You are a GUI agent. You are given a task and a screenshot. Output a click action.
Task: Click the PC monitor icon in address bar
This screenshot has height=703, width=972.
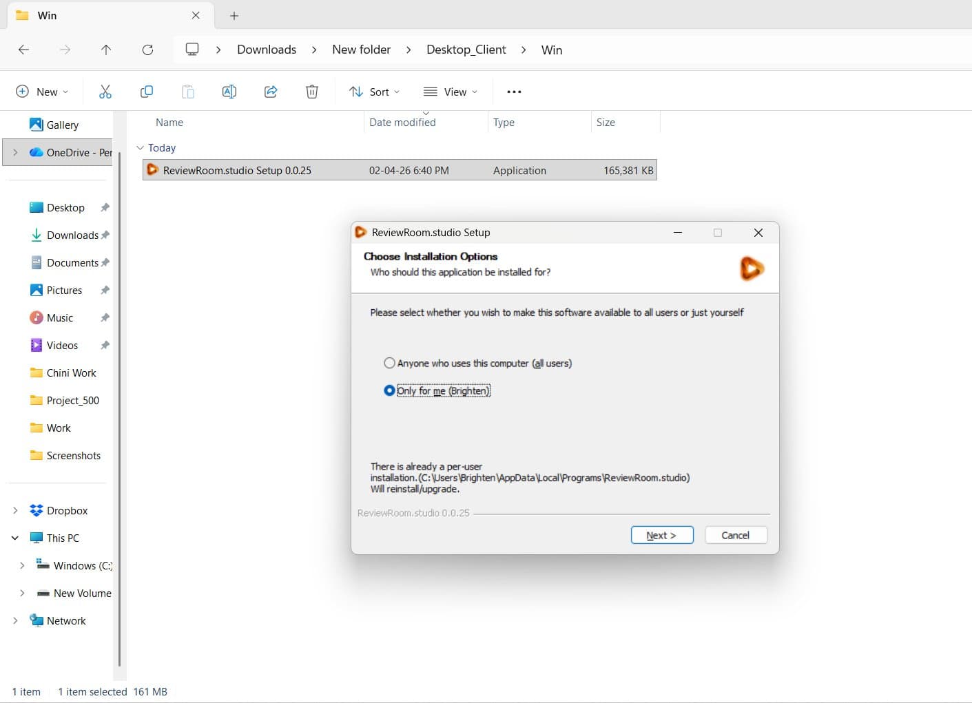click(x=192, y=50)
